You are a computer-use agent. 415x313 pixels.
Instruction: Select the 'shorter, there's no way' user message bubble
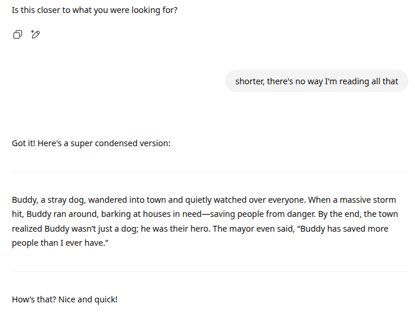(x=316, y=81)
